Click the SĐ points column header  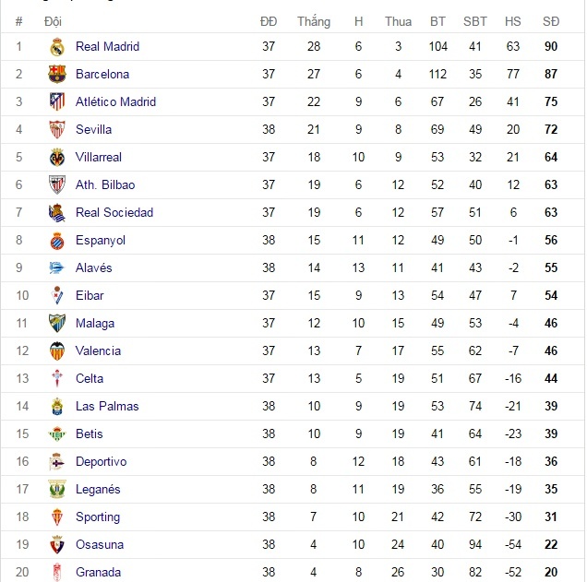[x=551, y=21]
